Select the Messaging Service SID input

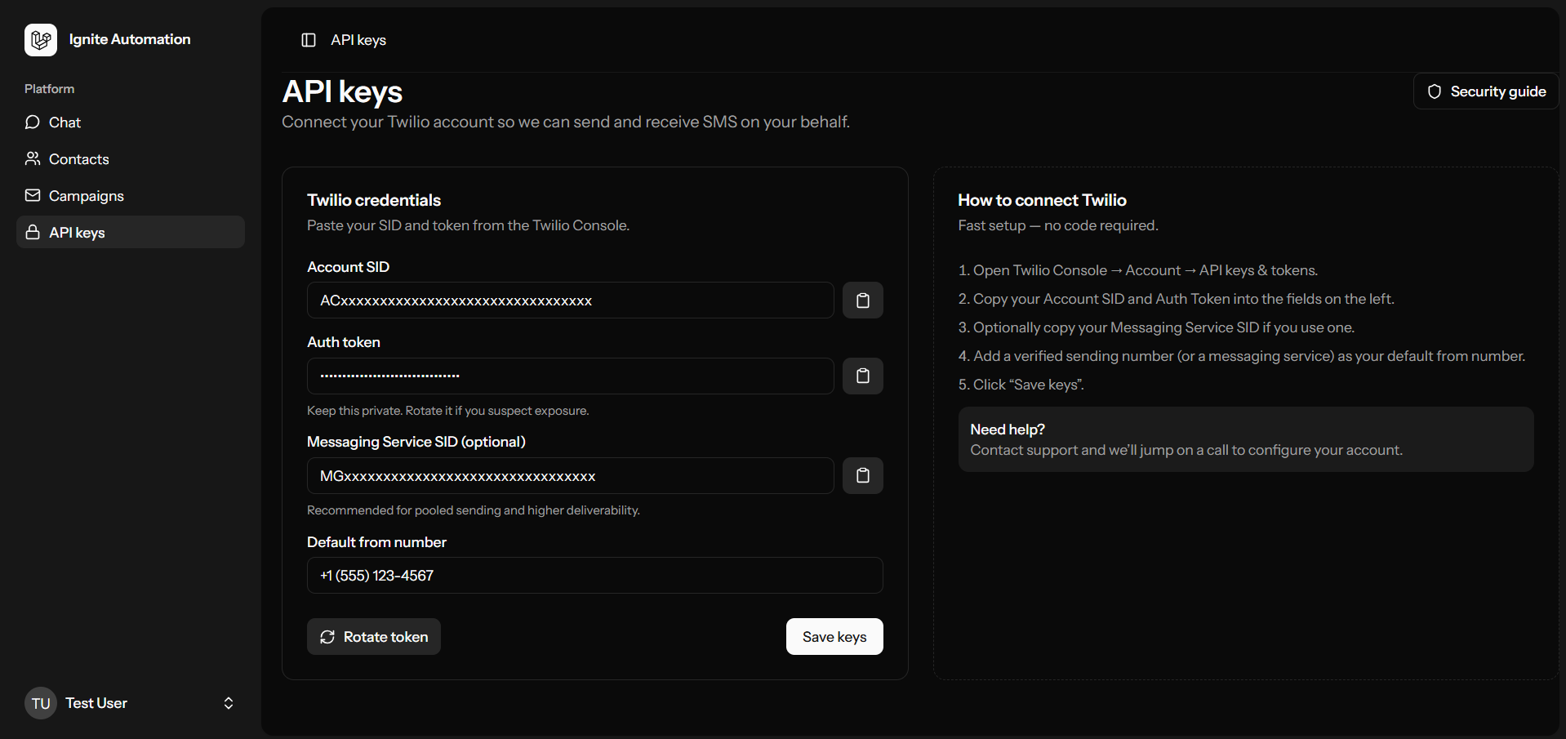(x=570, y=476)
